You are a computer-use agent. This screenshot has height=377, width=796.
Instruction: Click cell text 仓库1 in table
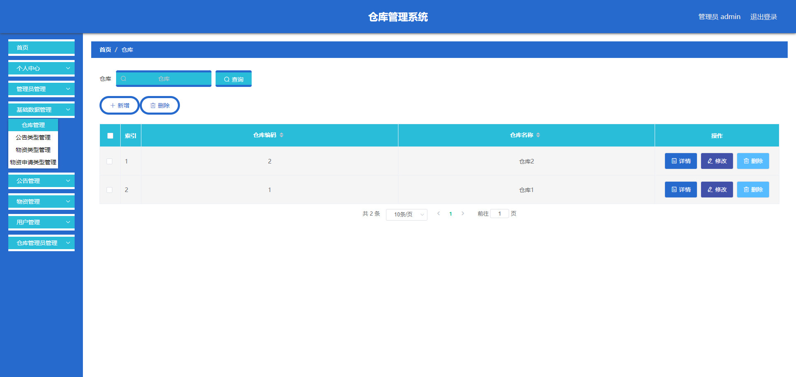pyautogui.click(x=527, y=190)
